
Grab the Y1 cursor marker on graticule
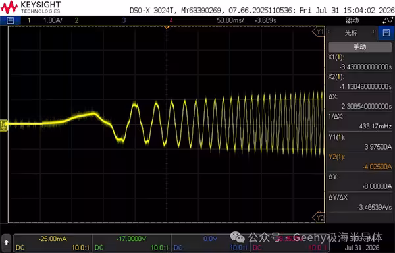319,32
